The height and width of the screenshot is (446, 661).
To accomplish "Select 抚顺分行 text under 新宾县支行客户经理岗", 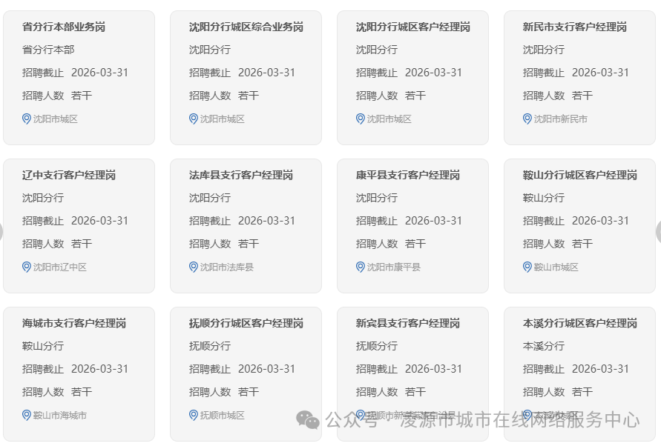I will [x=377, y=346].
